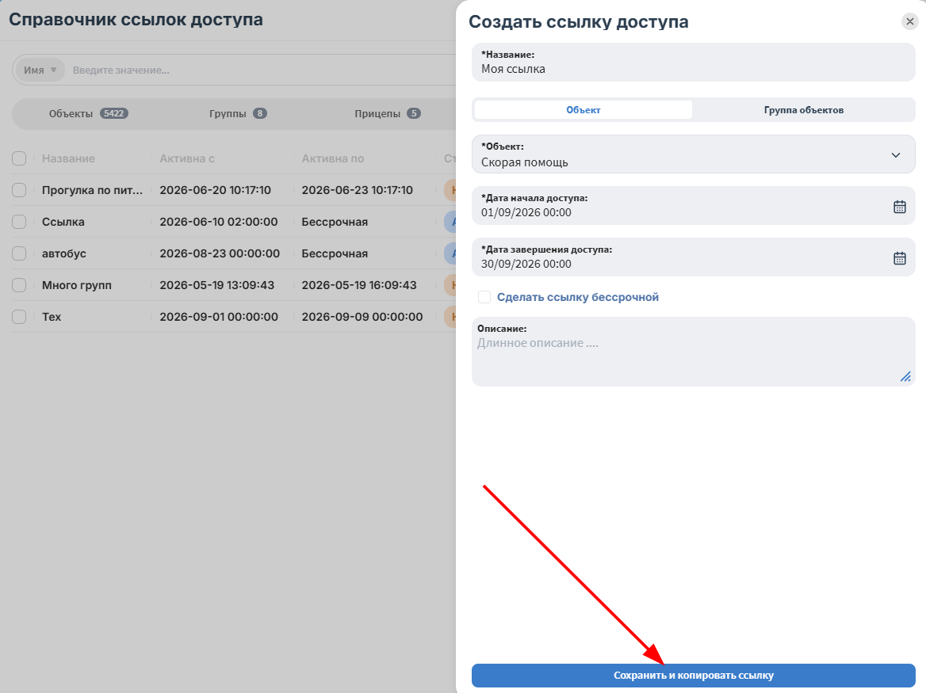The image size is (926, 693).
Task: Select the Прогулка по пит... row name
Action: coord(92,190)
